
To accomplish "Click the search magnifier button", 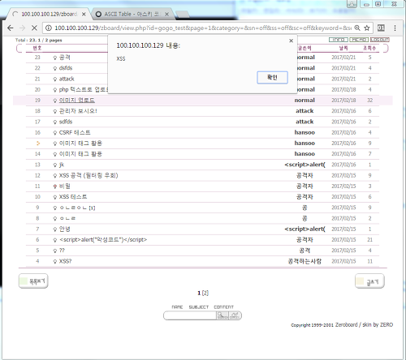I will pos(222,315).
